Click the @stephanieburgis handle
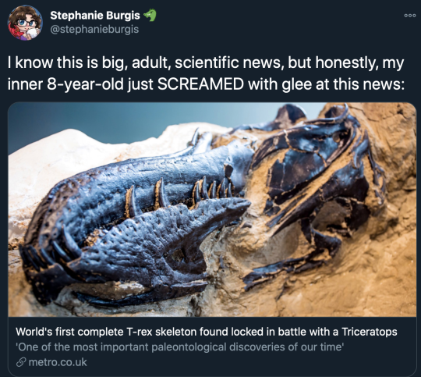 [x=94, y=29]
